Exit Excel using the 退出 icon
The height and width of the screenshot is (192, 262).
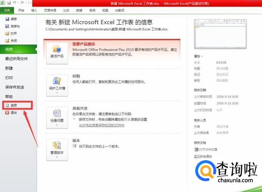(7, 113)
